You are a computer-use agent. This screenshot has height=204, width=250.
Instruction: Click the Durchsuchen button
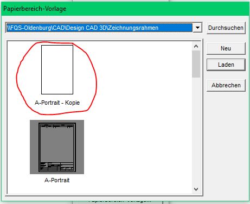click(226, 28)
